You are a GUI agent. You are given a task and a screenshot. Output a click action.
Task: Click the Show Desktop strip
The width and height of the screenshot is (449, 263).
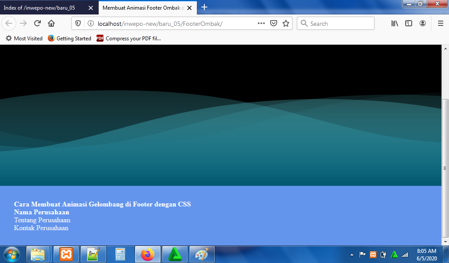point(446,254)
